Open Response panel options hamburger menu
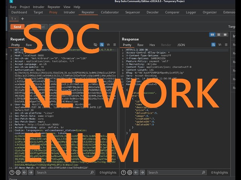Image resolution: width=241 pixels, height=180 pixels. coord(226,45)
